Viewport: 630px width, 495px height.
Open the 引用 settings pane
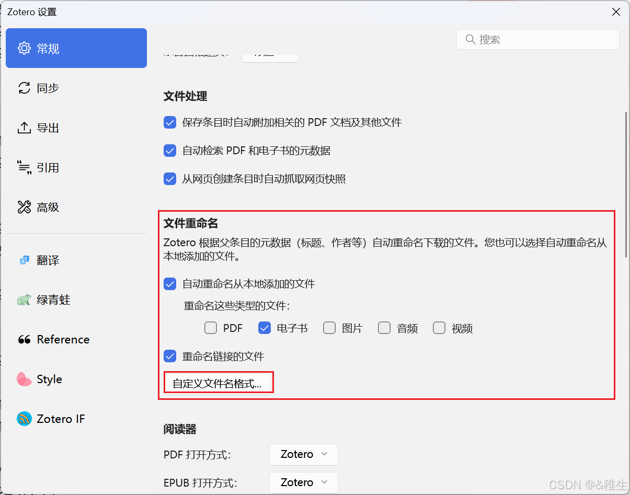[76, 167]
